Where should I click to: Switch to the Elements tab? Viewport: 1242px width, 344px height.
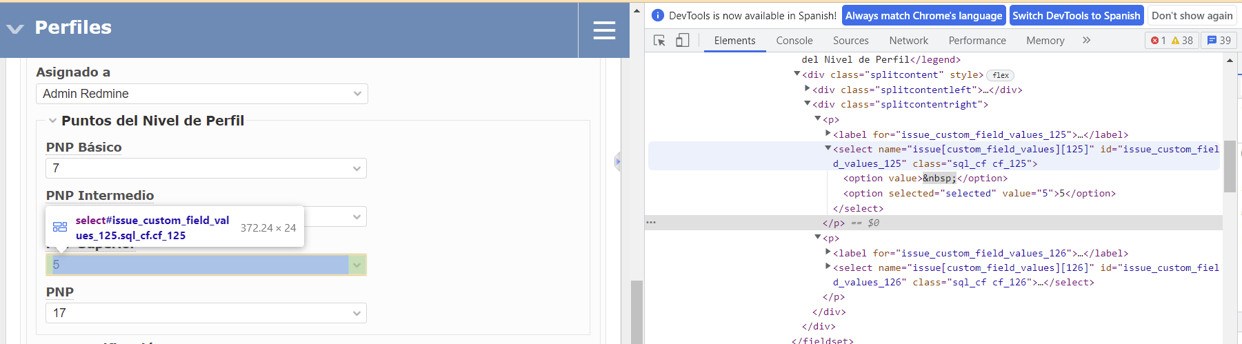[734, 41]
